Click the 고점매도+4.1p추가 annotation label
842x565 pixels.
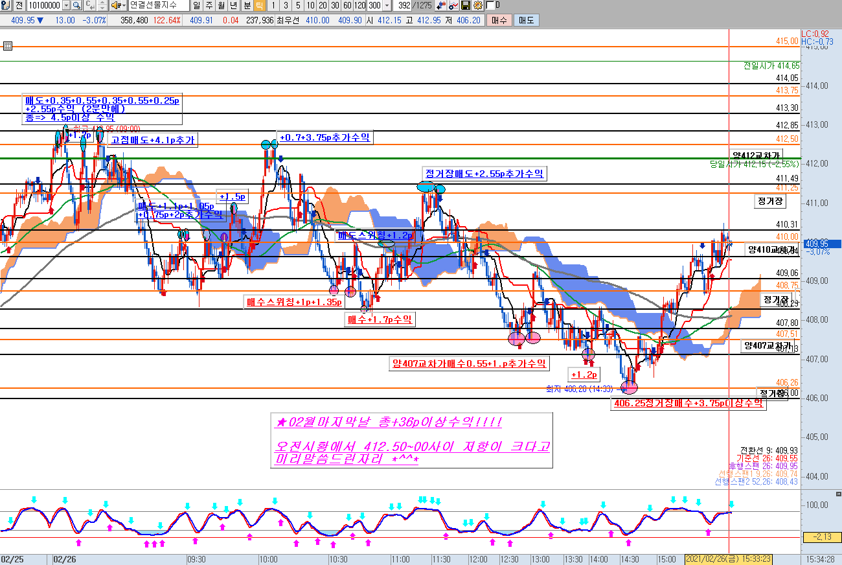coord(153,139)
